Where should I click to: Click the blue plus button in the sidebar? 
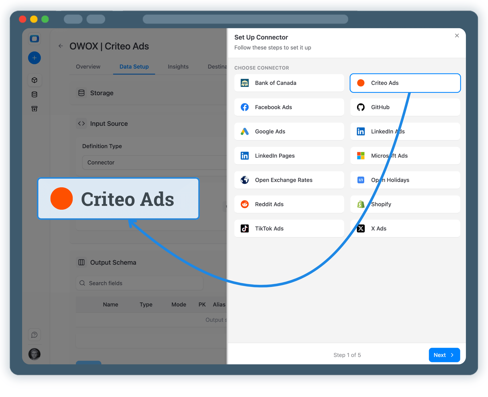(34, 58)
